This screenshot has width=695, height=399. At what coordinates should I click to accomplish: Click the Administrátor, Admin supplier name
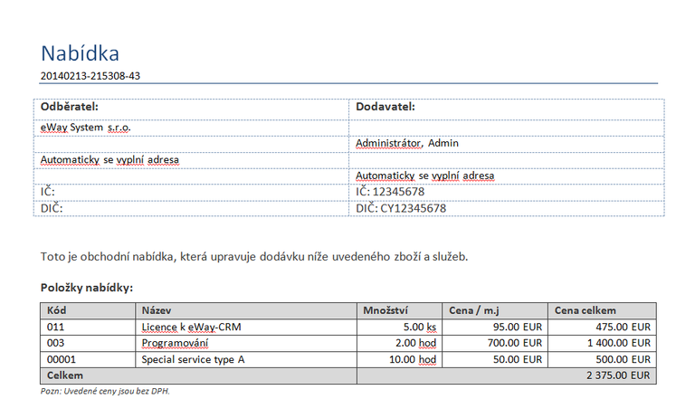coord(407,143)
